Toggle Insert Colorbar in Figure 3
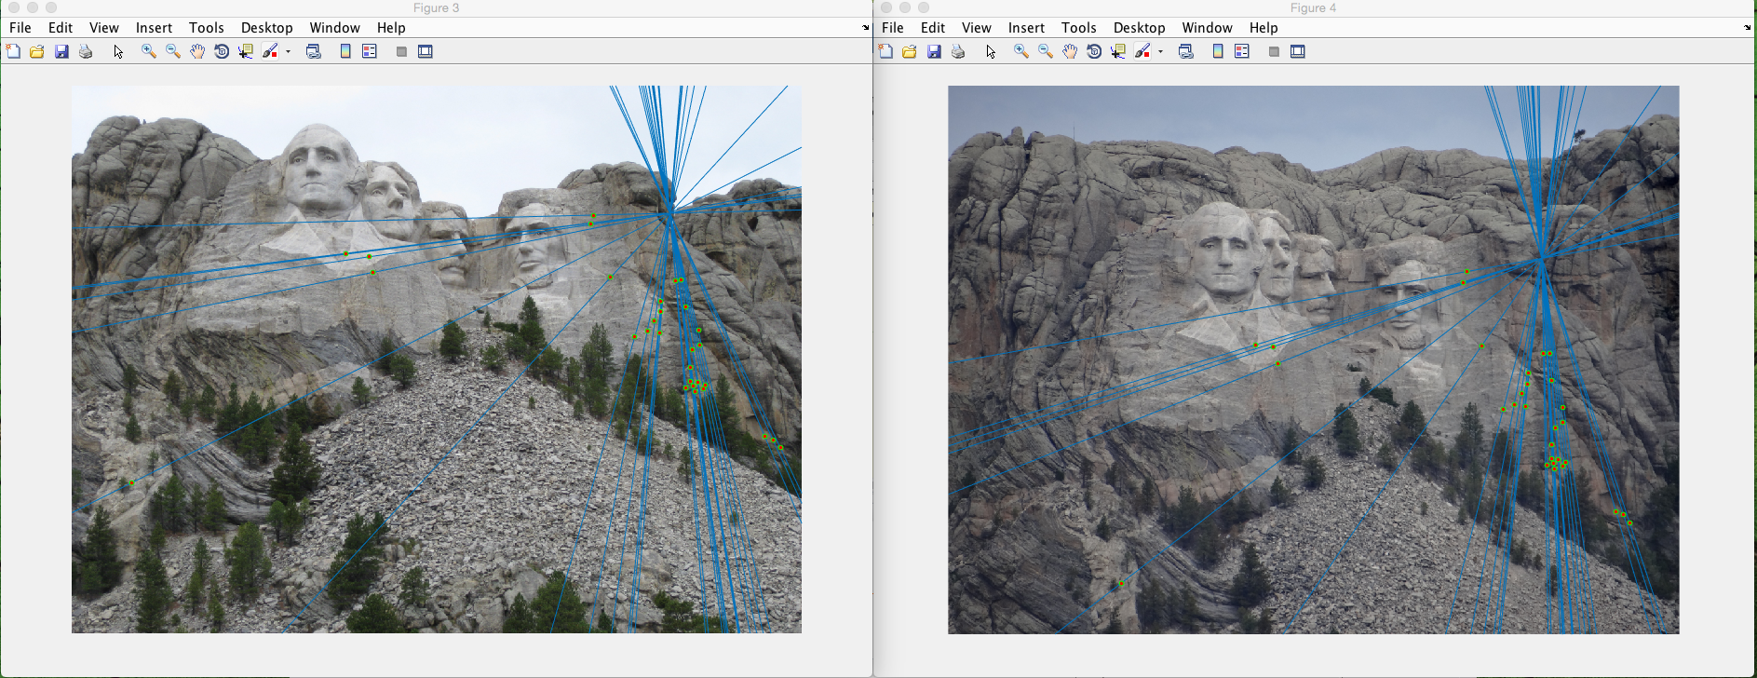1757x678 pixels. pos(345,51)
